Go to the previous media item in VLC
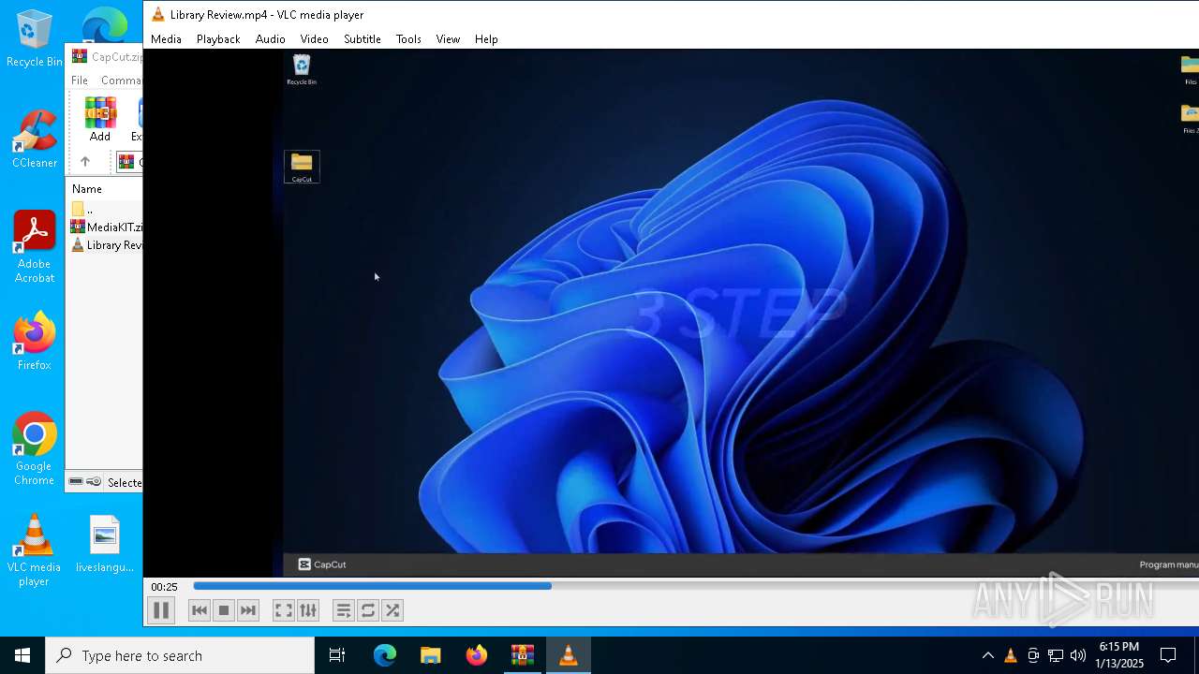The image size is (1199, 674). (x=200, y=610)
